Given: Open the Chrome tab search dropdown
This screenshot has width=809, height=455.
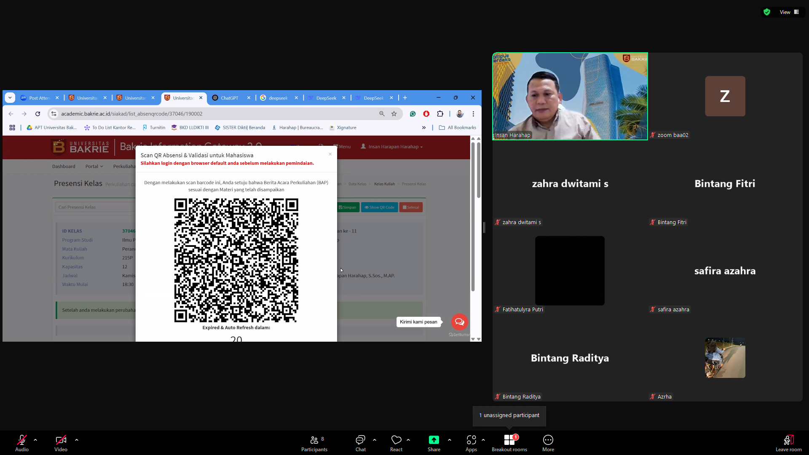Looking at the screenshot, I should [x=10, y=98].
